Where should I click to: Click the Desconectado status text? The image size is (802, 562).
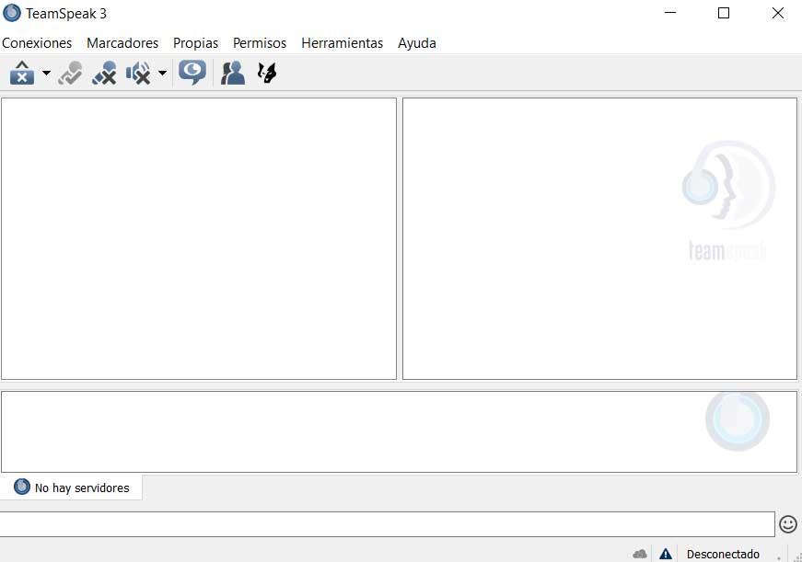(723, 555)
